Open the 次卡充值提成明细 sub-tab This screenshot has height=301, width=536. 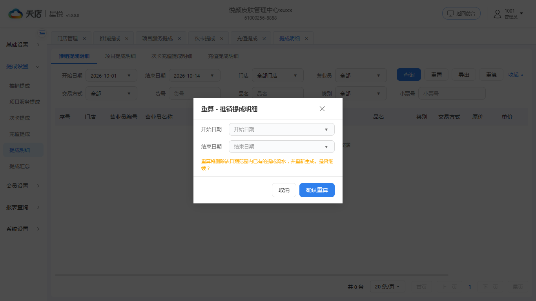[x=172, y=56]
